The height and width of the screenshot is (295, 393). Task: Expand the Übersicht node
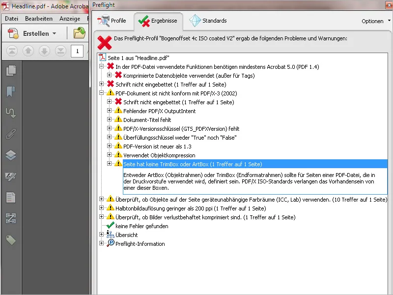[102, 235]
